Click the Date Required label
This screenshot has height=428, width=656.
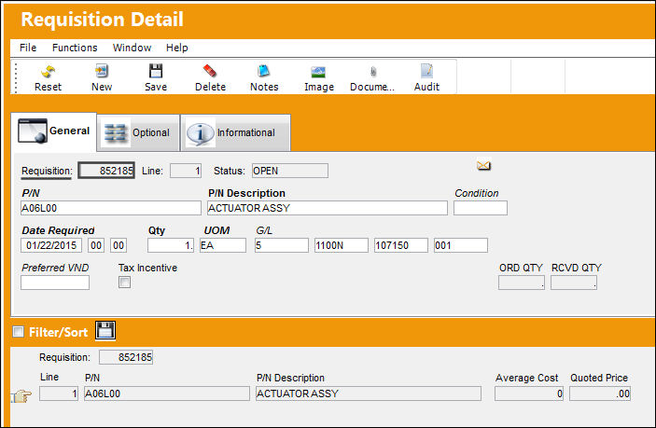tap(58, 230)
